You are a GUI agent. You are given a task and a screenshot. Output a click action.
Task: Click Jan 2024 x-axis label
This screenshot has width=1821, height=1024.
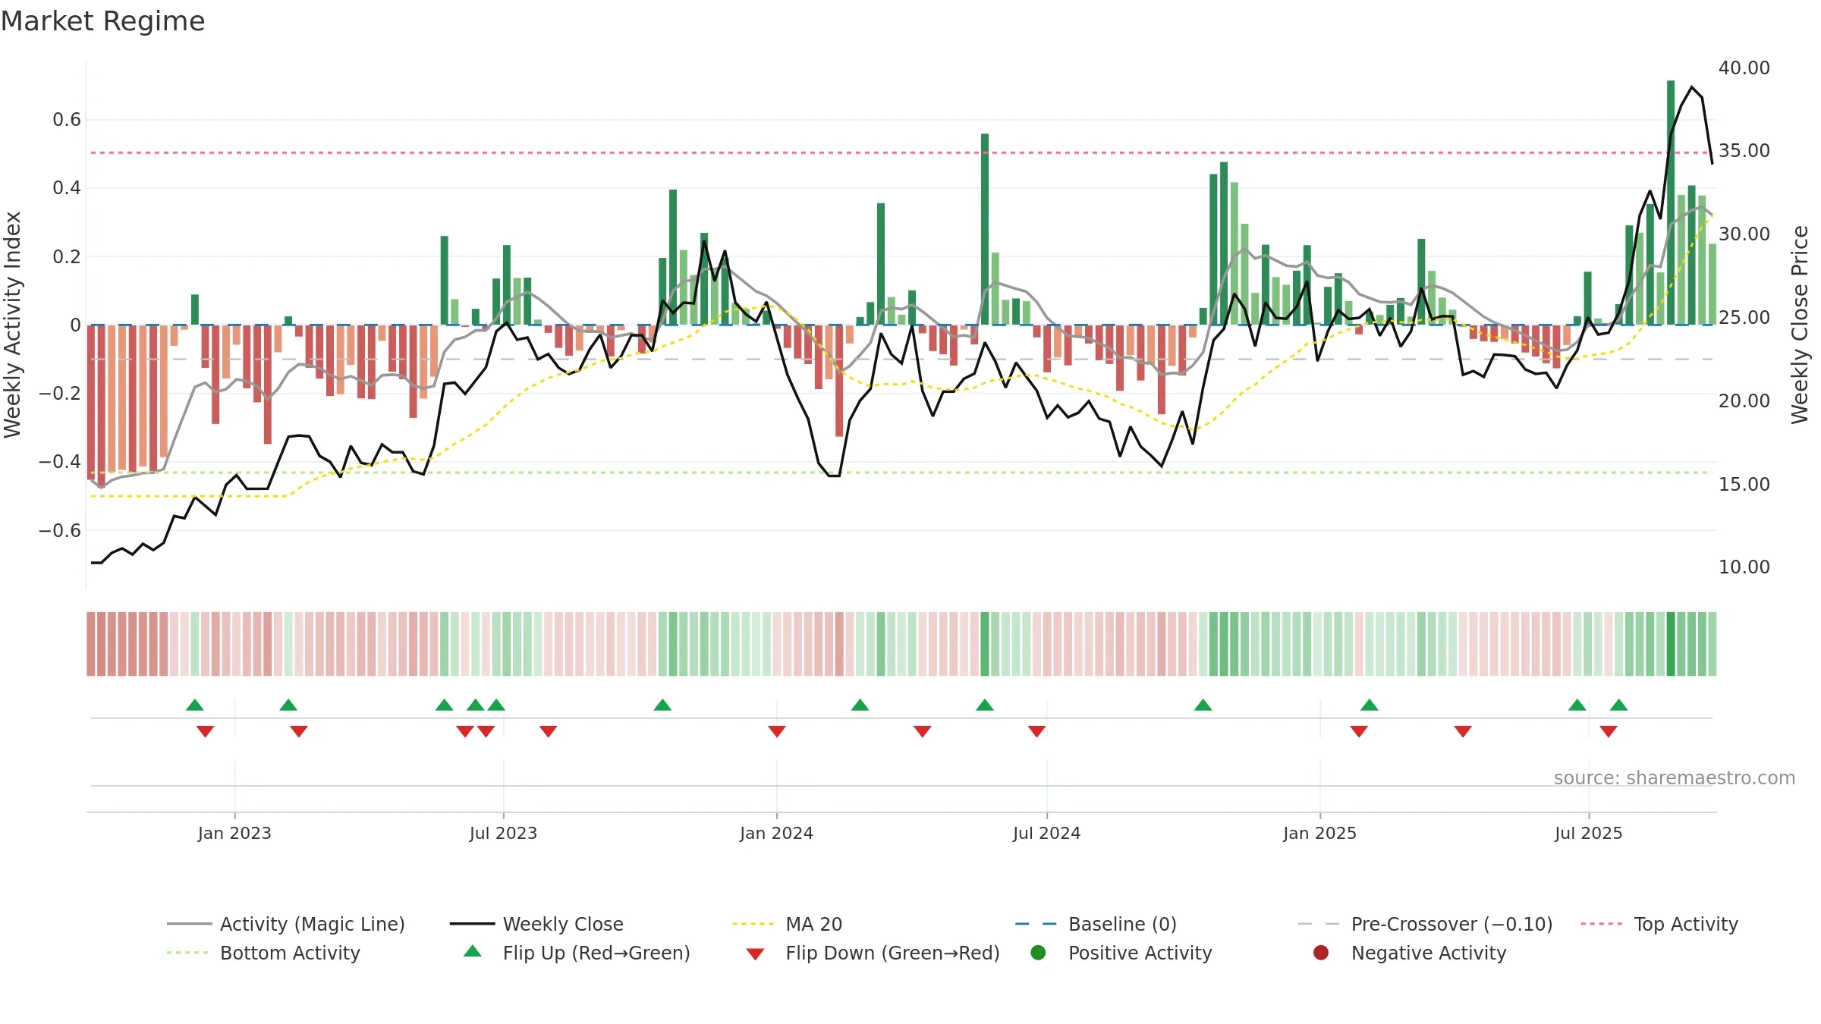777,833
